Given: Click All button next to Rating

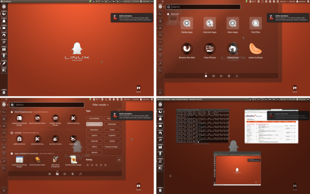Looking at the screenshot, I should point(119,160).
